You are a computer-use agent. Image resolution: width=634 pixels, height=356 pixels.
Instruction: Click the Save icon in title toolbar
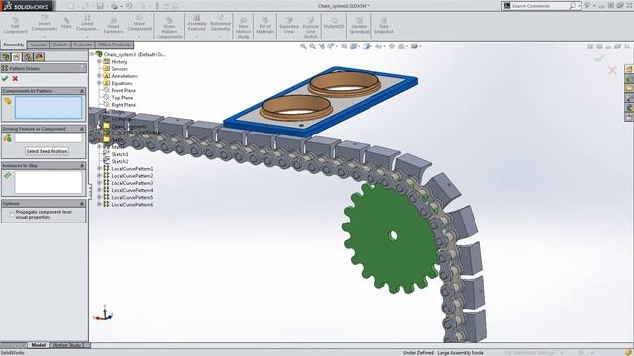click(100, 6)
